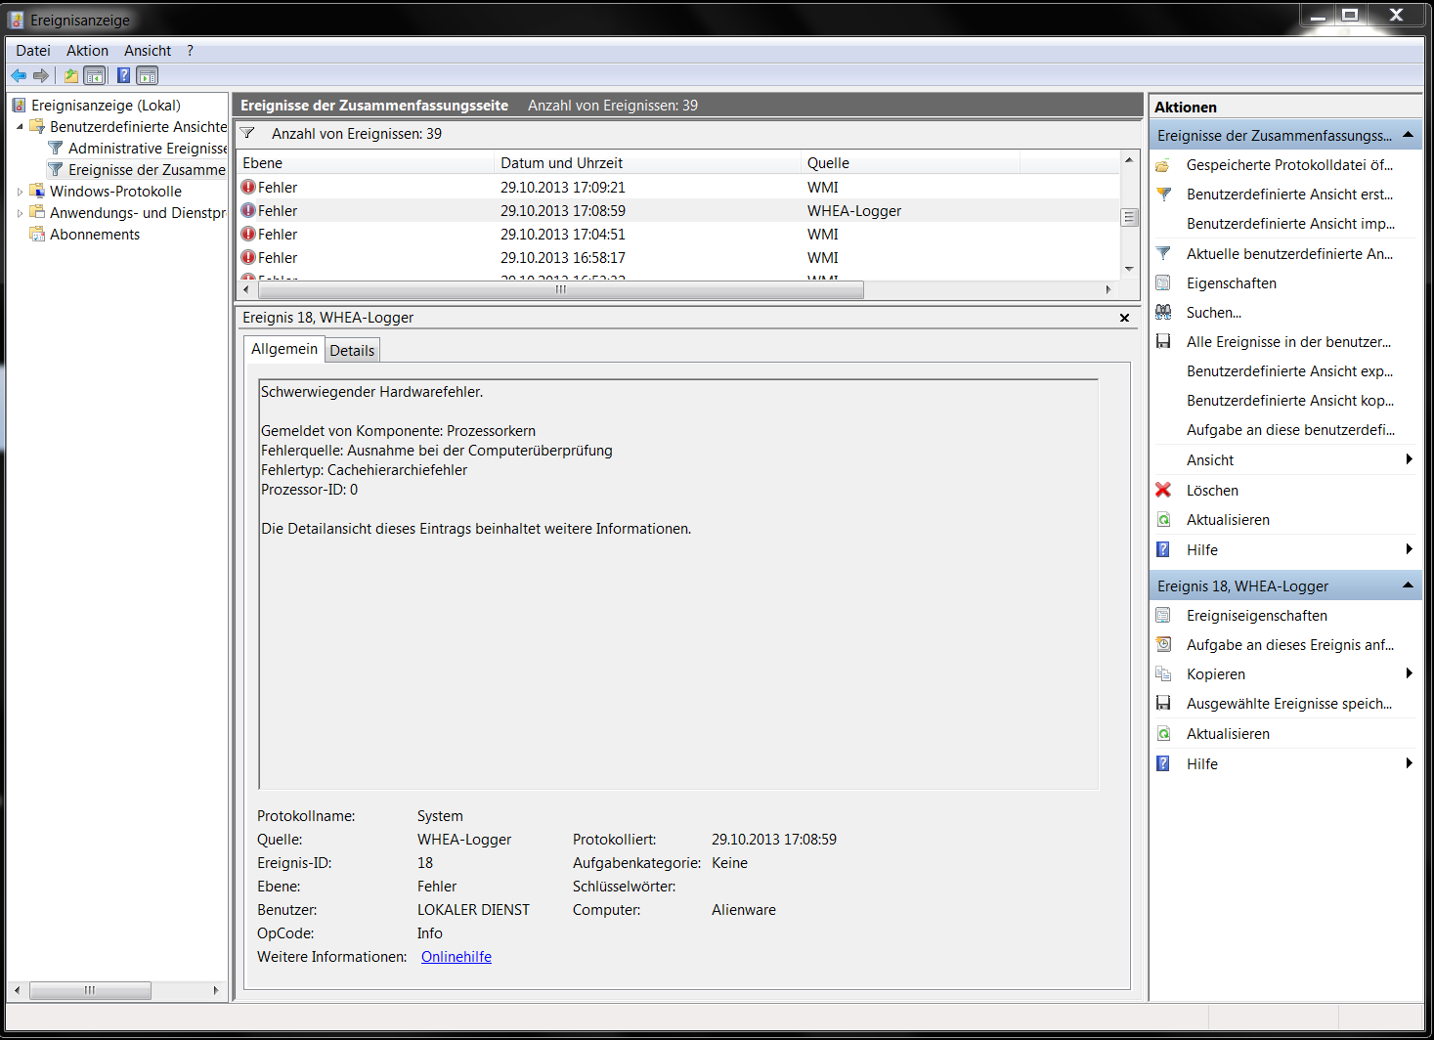This screenshot has width=1434, height=1040.
Task: Click the event list horizontal scrollbar thumb
Action: [x=560, y=289]
